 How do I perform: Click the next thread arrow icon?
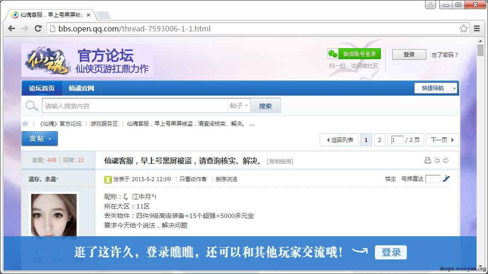(x=446, y=160)
